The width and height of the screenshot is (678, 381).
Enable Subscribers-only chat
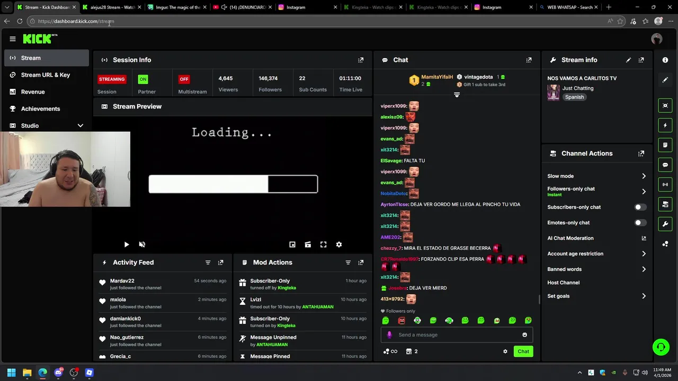pos(640,207)
